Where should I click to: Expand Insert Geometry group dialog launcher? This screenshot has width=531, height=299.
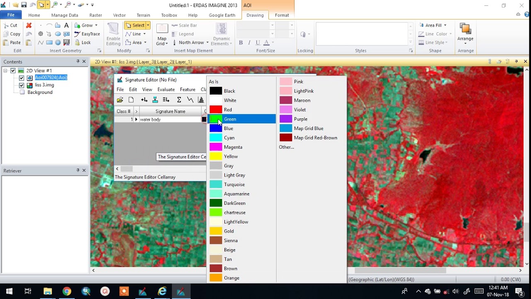(99, 51)
